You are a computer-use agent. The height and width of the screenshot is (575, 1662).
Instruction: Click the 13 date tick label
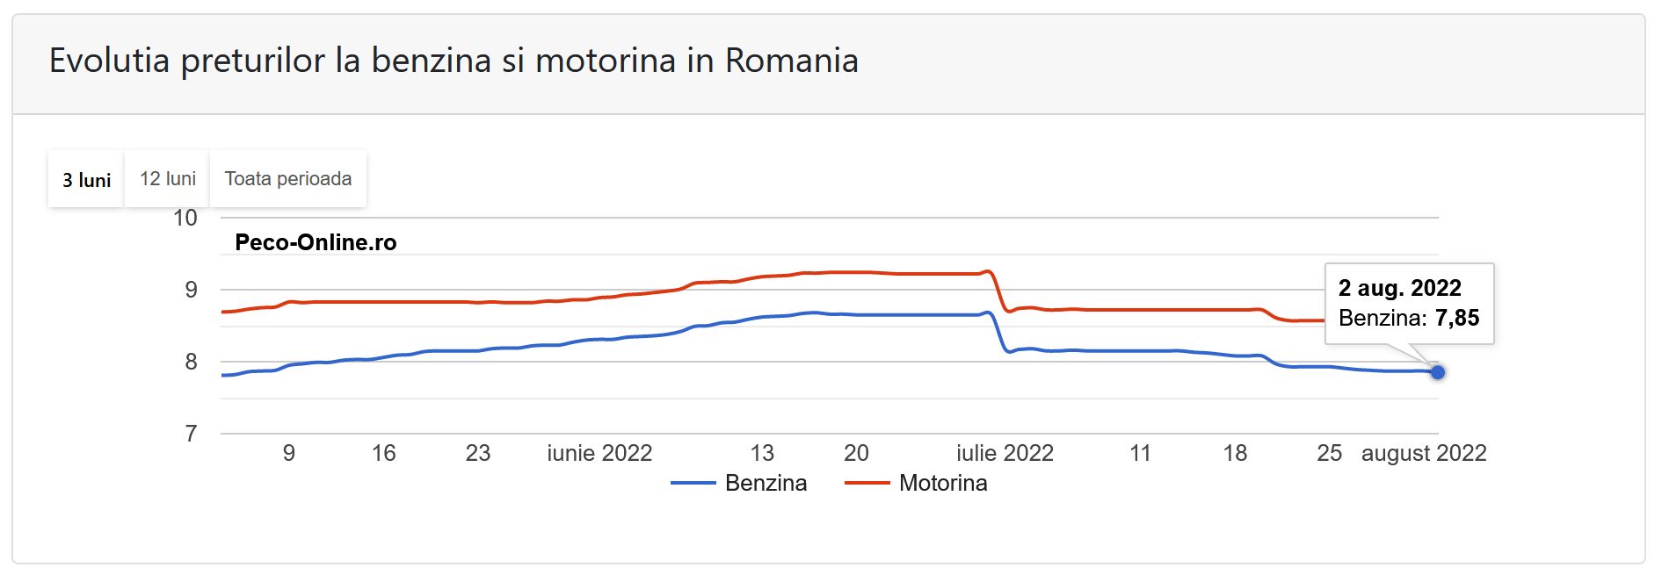[762, 453]
